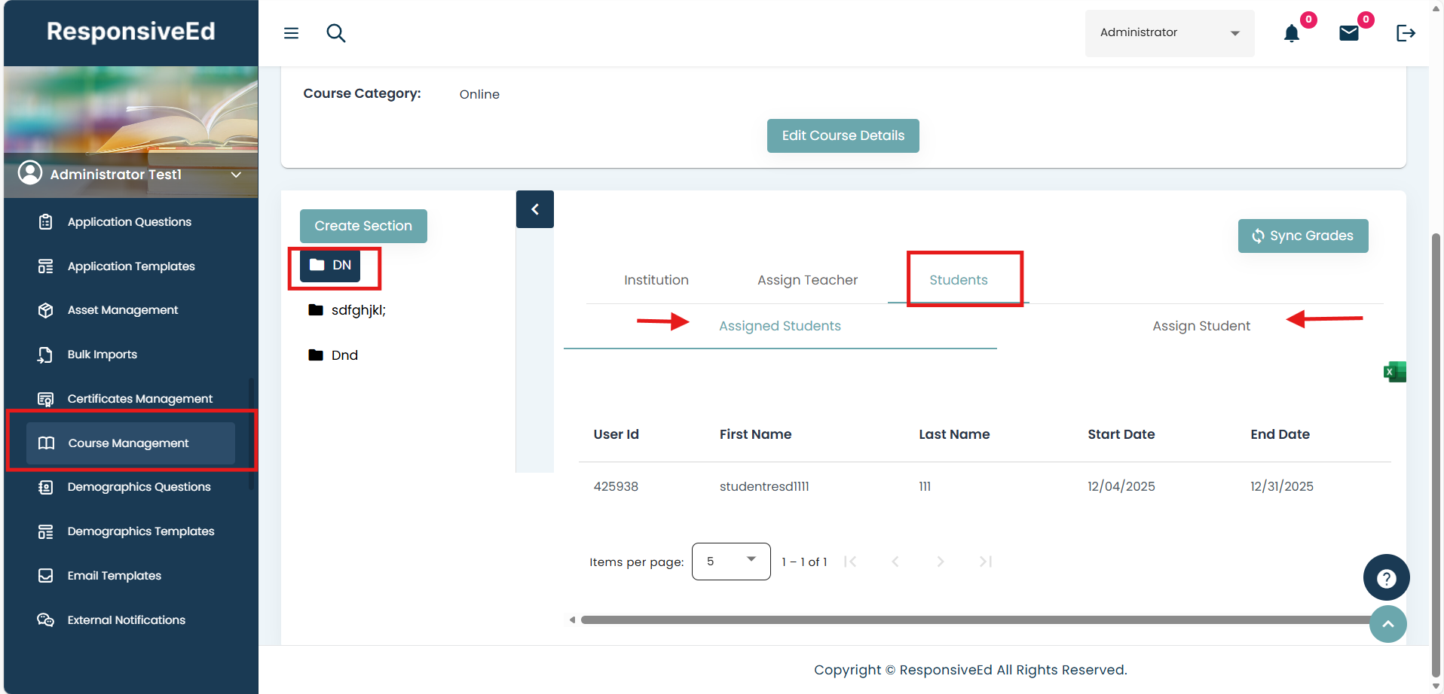Image resolution: width=1444 pixels, height=694 pixels.
Task: Open Bulk Imports in sidebar
Action: [102, 355]
